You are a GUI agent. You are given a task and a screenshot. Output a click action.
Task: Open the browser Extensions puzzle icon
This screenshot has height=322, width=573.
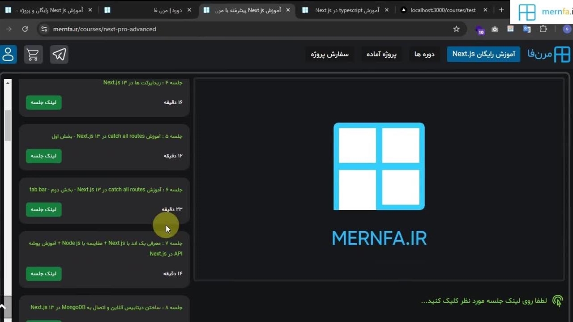coord(543,29)
